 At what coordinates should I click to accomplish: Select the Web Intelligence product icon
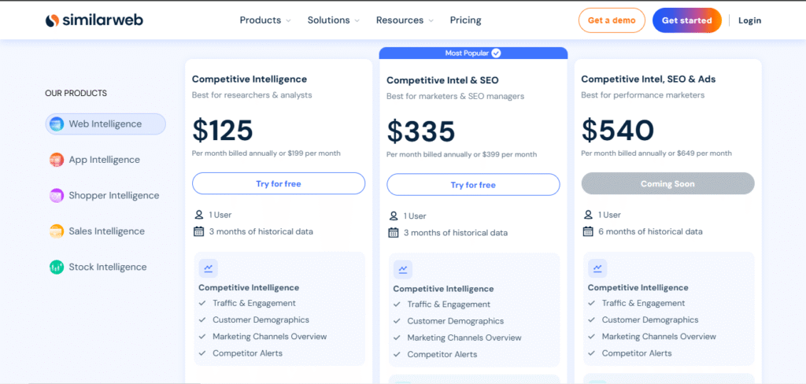57,124
